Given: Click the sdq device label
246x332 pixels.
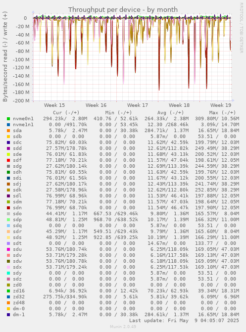Looking at the screenshot, I should coord(17,226).
